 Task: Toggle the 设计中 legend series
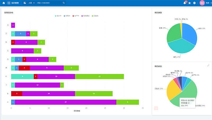click(58, 16)
